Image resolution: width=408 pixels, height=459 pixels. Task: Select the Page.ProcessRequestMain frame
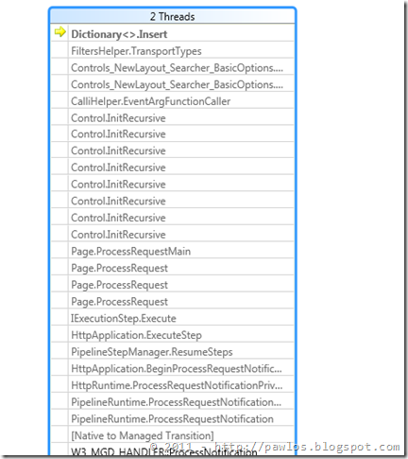click(173, 251)
